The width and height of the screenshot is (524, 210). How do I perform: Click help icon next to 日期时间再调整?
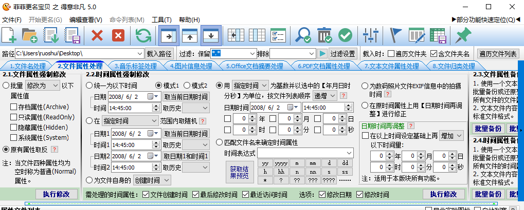411,126
